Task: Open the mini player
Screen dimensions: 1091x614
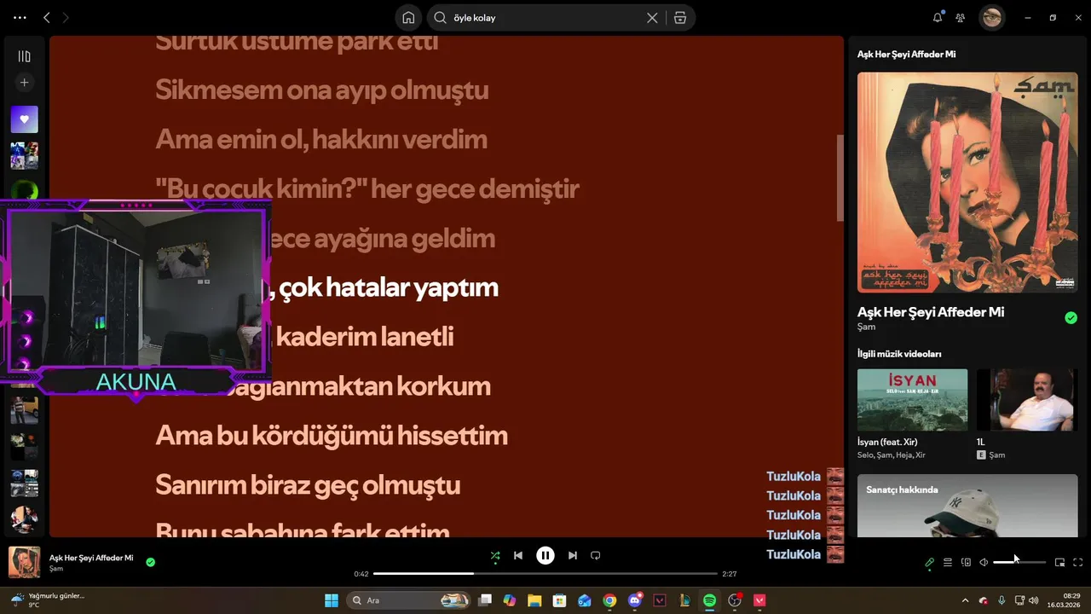Action: click(x=1060, y=562)
